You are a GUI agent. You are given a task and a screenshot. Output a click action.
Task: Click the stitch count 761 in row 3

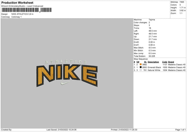[x=145, y=70]
